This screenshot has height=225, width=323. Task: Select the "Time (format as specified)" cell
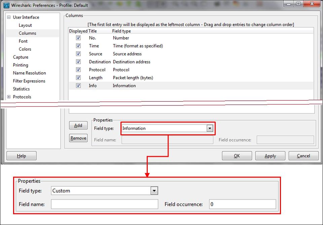pos(138,46)
